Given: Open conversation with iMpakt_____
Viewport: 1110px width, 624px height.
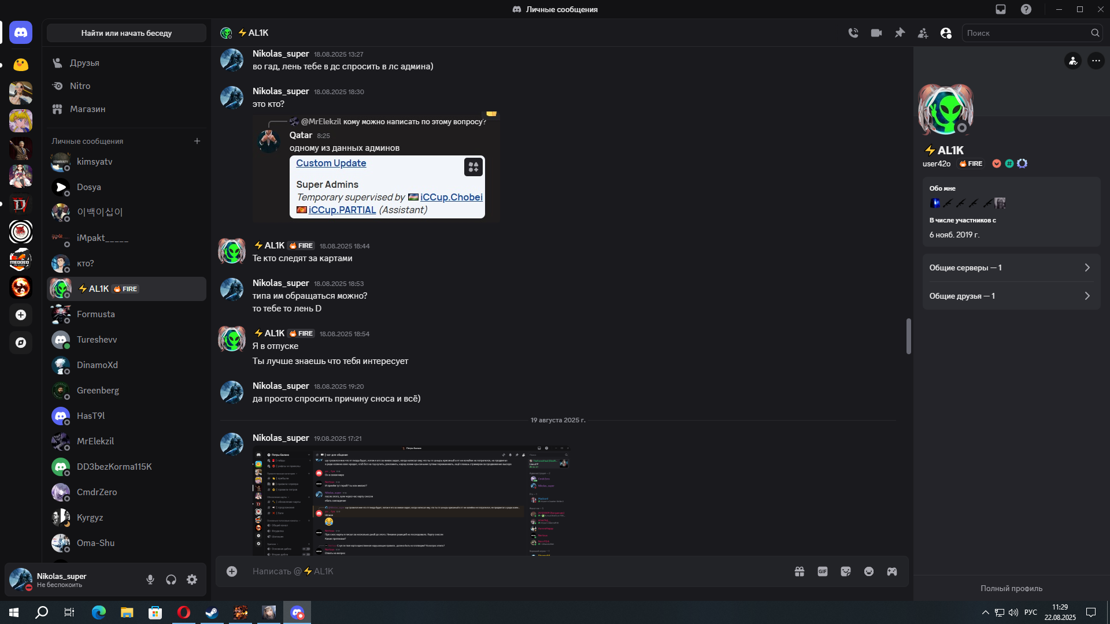Looking at the screenshot, I should 127,238.
